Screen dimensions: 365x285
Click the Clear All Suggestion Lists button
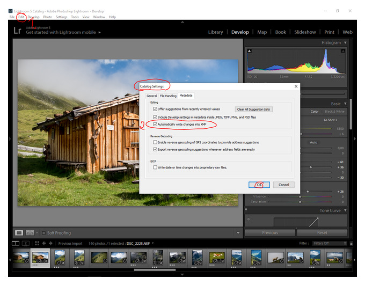point(253,109)
